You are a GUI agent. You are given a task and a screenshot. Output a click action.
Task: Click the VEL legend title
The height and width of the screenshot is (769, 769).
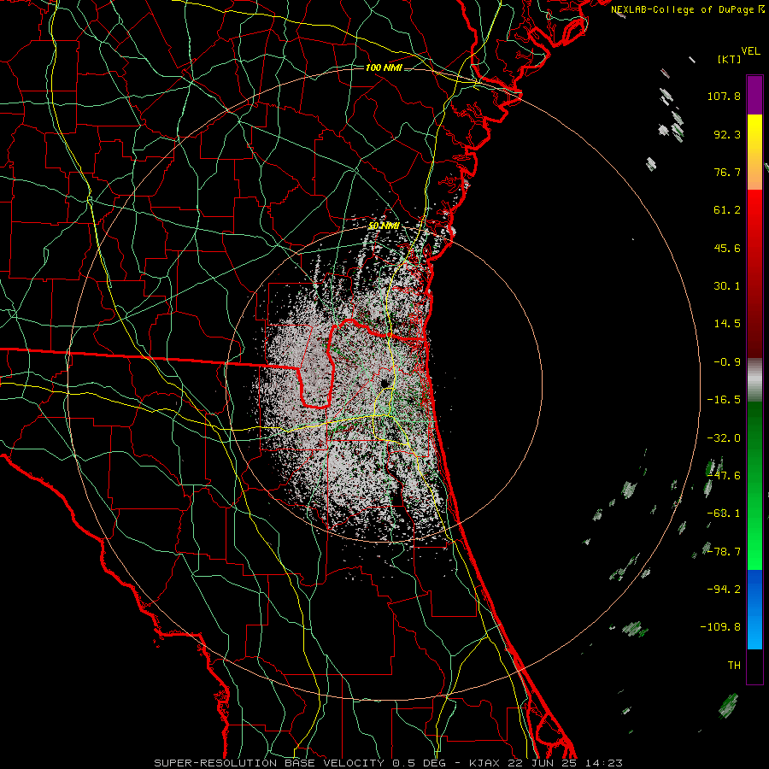click(x=750, y=51)
